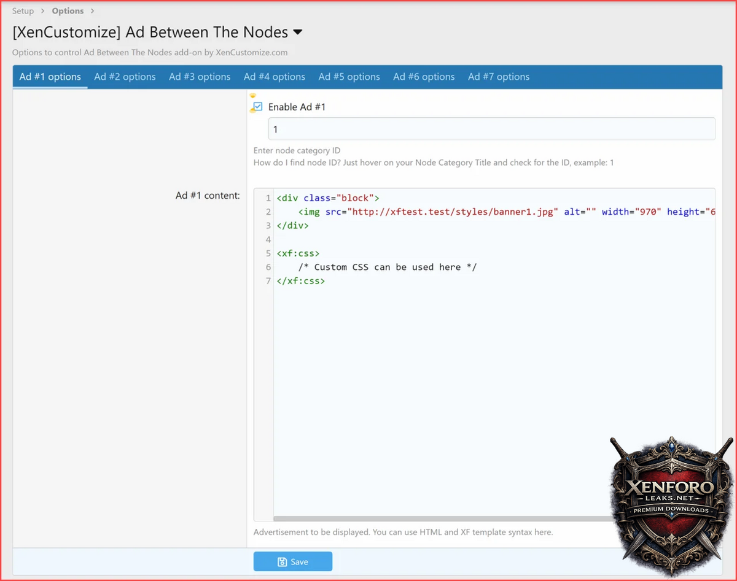Open the Ad #3 options tab
This screenshot has width=737, height=581.
(200, 77)
